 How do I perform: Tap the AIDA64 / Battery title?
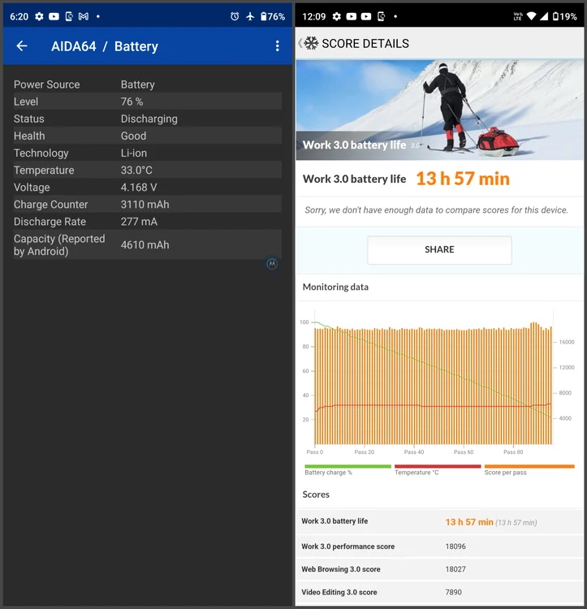pos(105,46)
